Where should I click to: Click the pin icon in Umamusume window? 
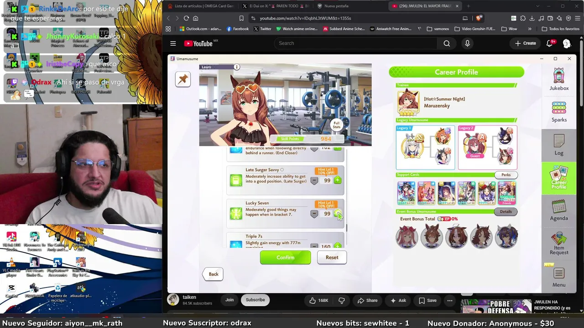point(183,79)
